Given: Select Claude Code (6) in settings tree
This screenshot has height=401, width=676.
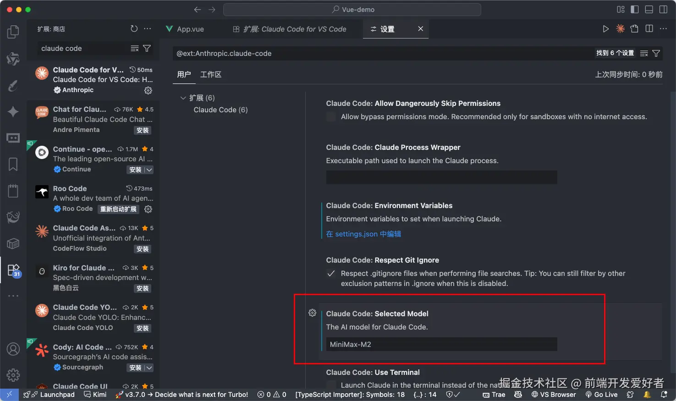Looking at the screenshot, I should tap(220, 110).
